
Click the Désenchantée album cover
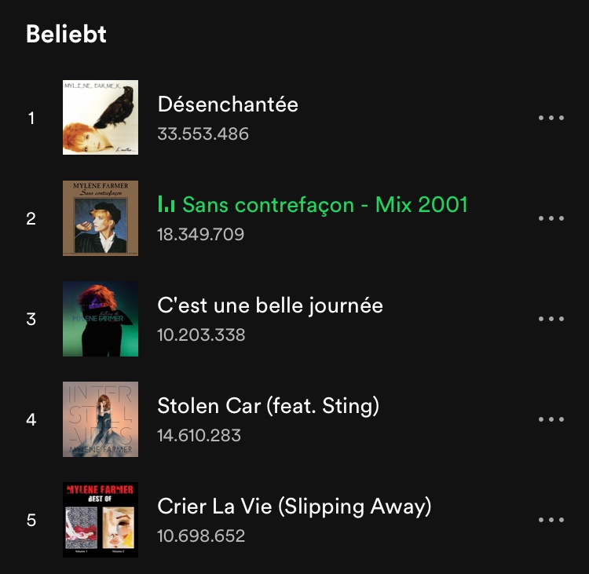[101, 117]
